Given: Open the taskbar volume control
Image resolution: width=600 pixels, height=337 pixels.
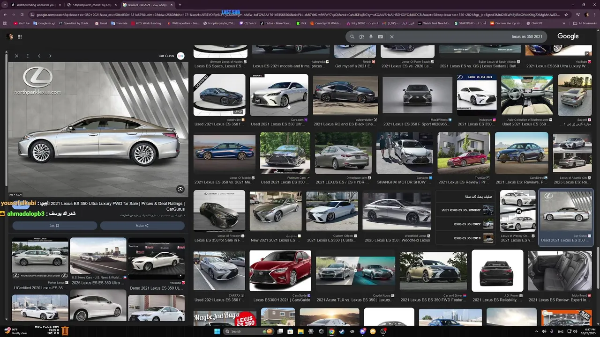Looking at the screenshot, I should (575, 331).
